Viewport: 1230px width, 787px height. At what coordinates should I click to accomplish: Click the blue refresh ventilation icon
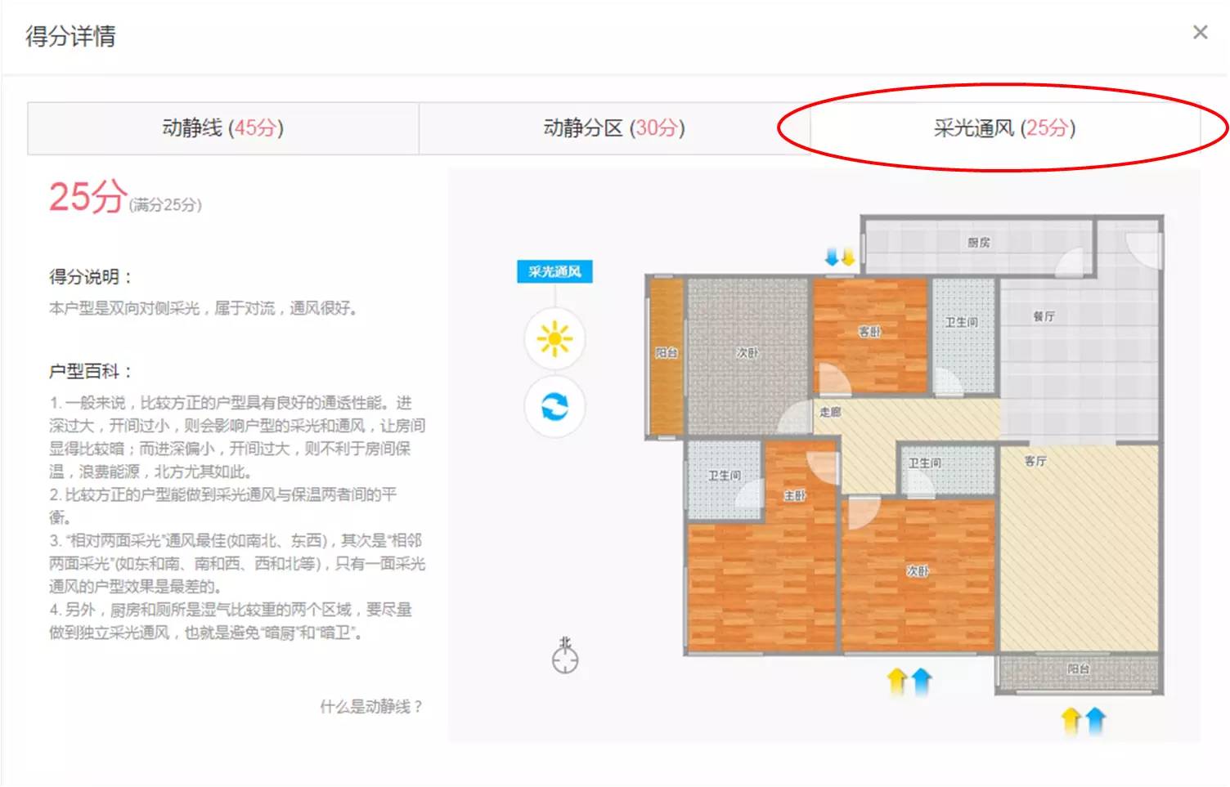tap(554, 406)
